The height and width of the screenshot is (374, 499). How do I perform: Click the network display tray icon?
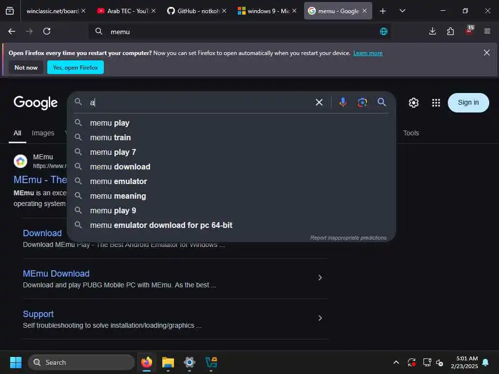click(427, 362)
